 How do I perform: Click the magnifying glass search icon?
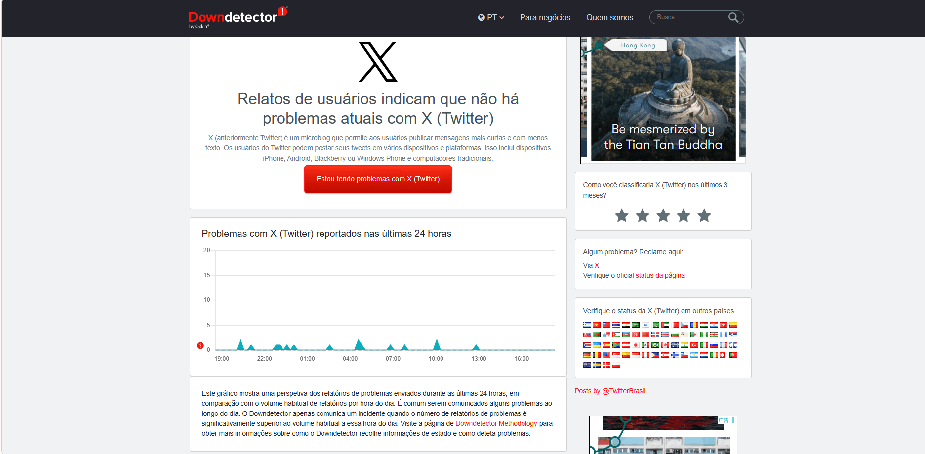pos(733,17)
